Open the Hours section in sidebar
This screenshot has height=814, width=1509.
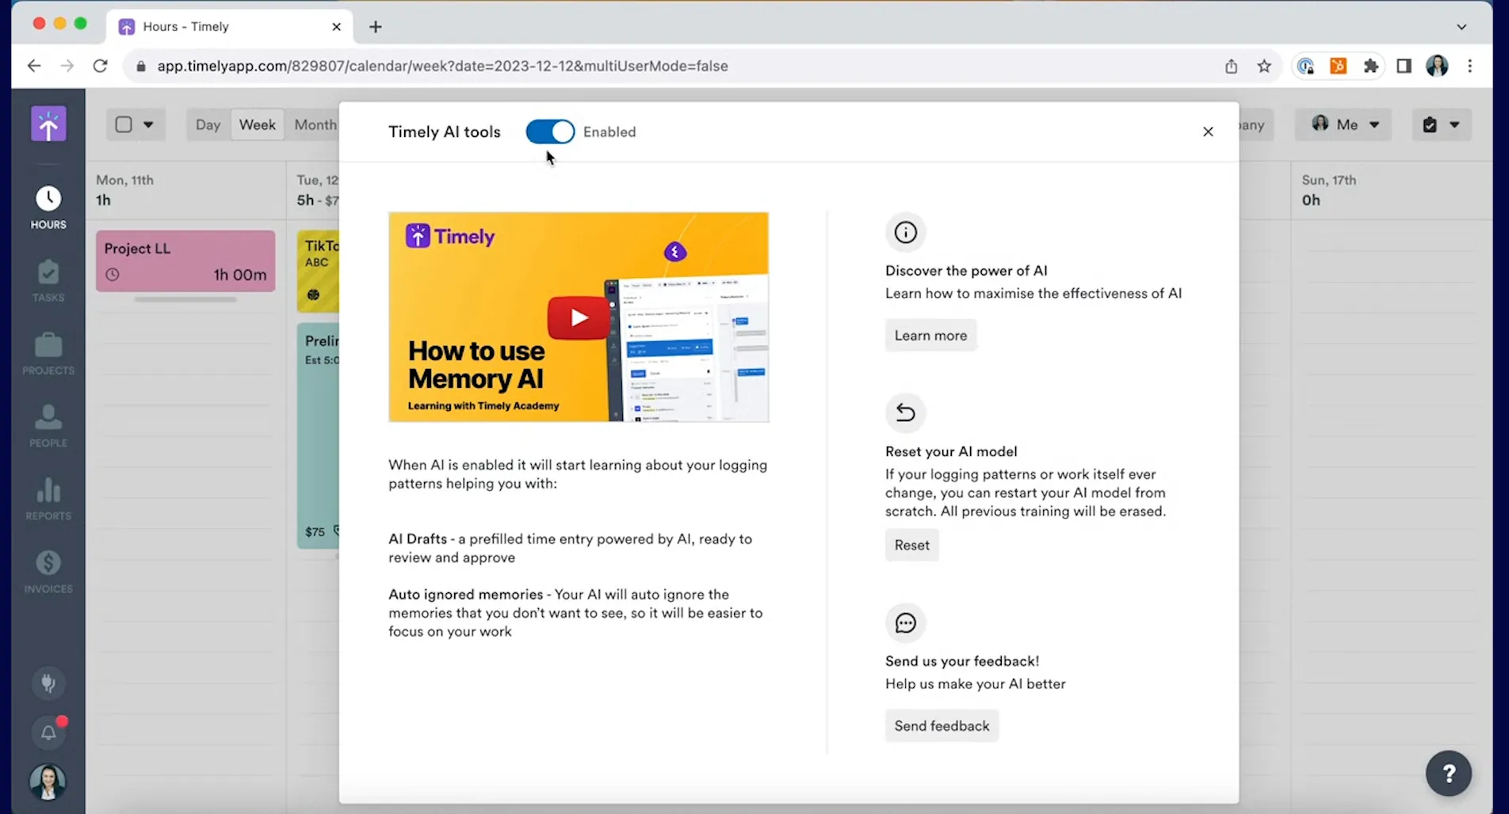48,207
